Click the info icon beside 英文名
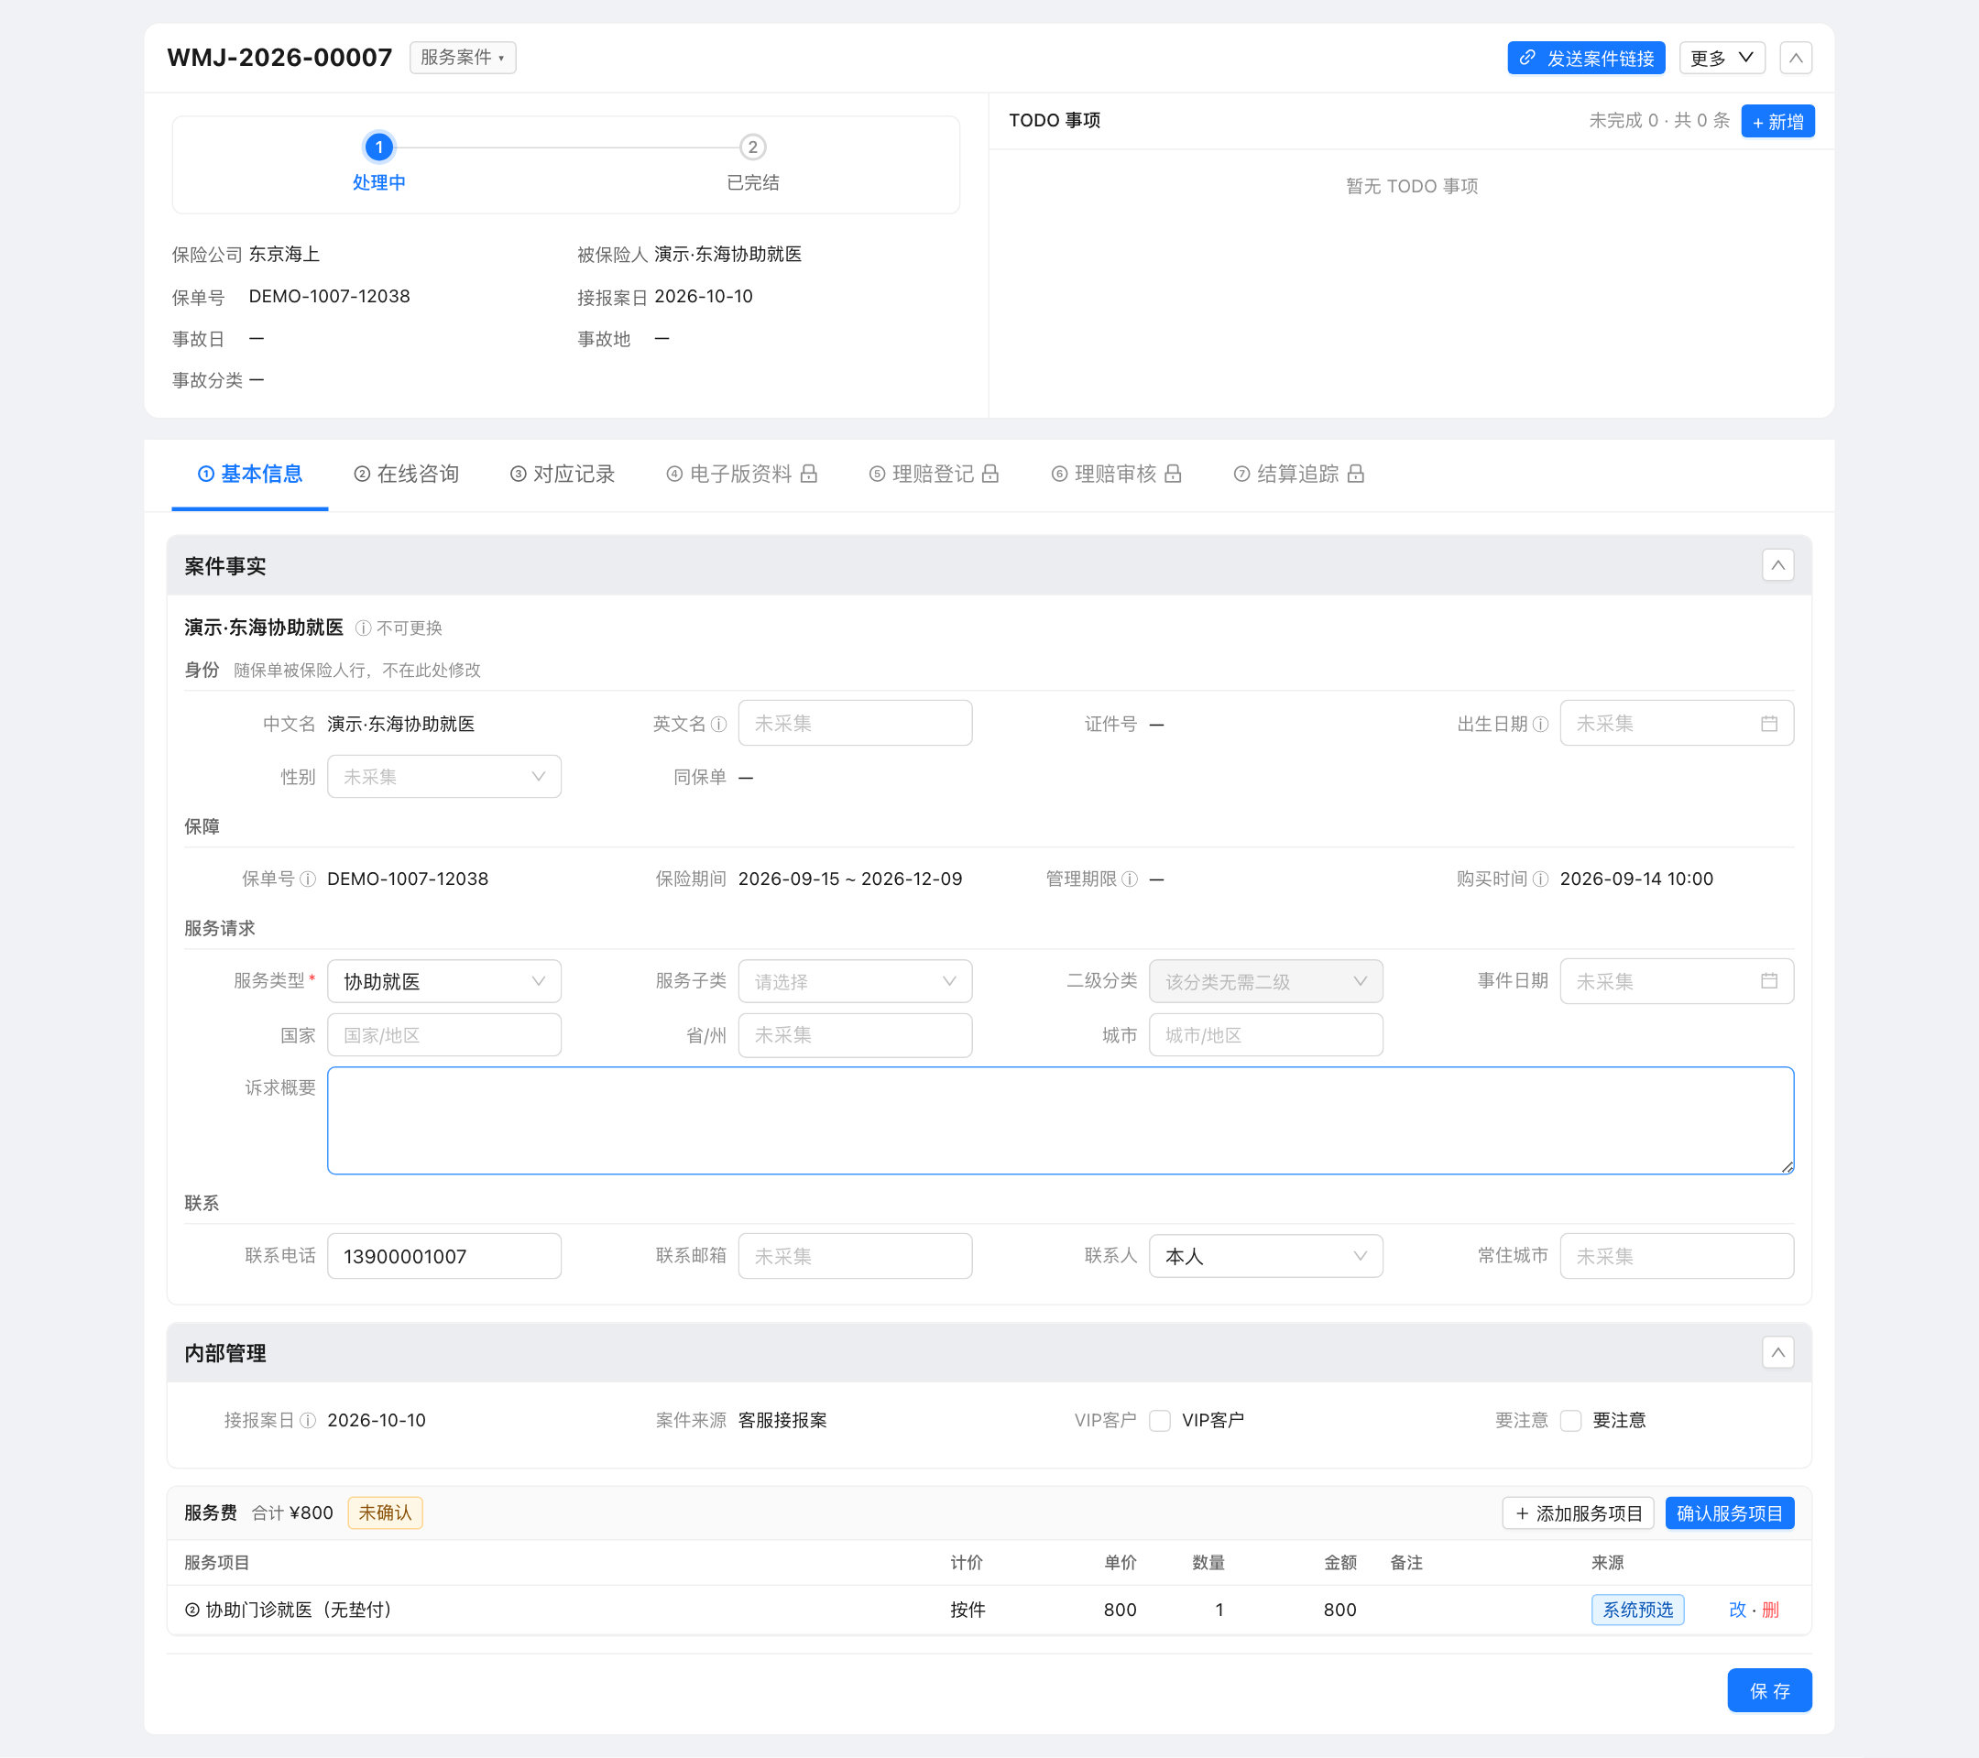1979x1758 pixels. [x=718, y=724]
